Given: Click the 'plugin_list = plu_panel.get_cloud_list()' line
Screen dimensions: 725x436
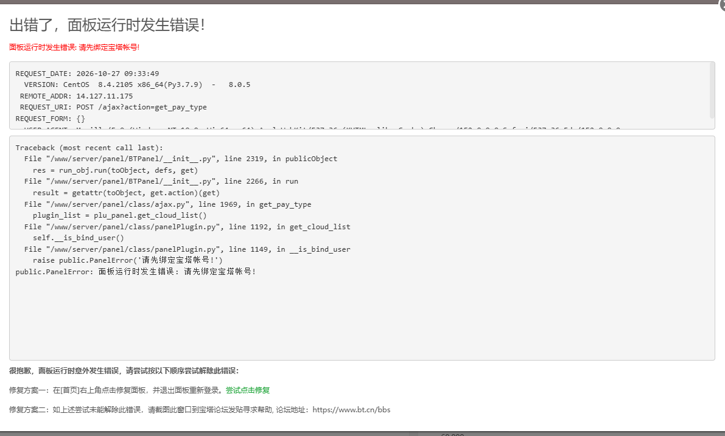Looking at the screenshot, I should [120, 215].
